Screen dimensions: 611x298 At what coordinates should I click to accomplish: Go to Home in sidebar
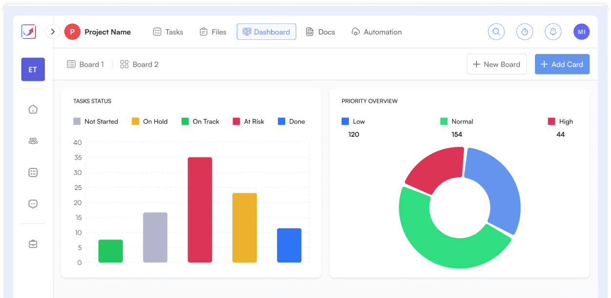click(33, 109)
